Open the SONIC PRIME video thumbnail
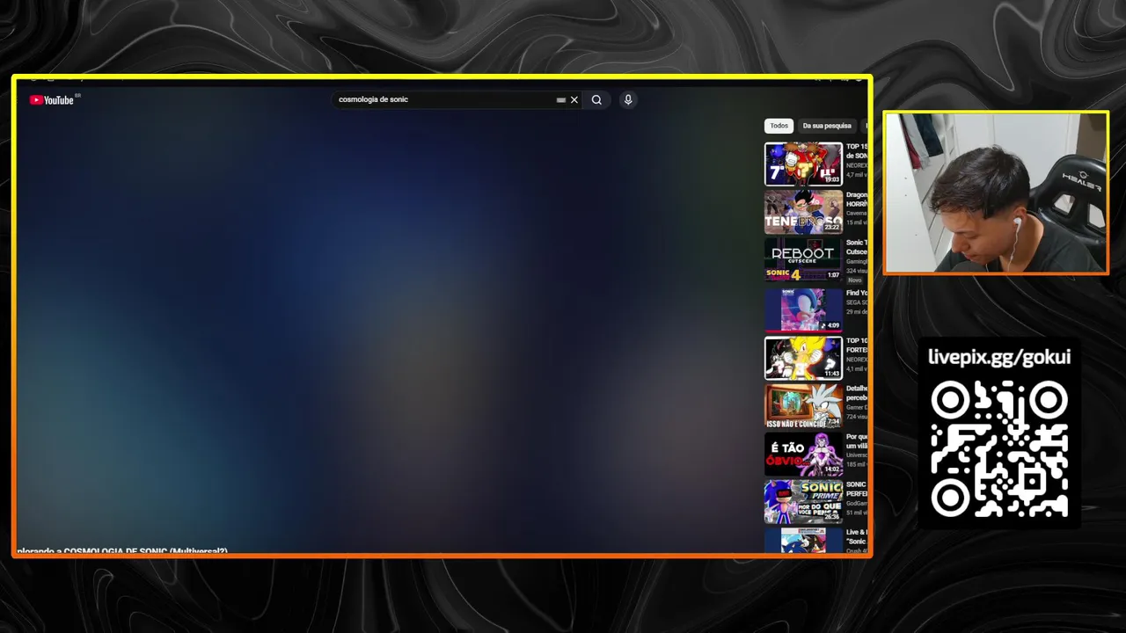 (803, 502)
